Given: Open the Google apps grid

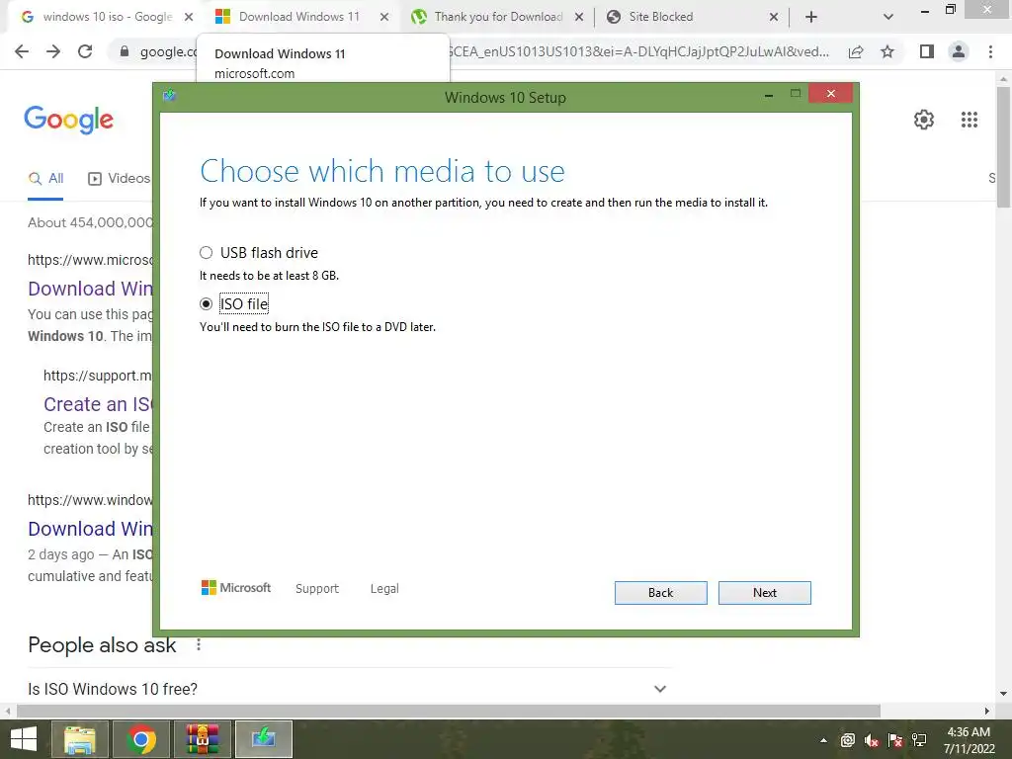Looking at the screenshot, I should 969,120.
